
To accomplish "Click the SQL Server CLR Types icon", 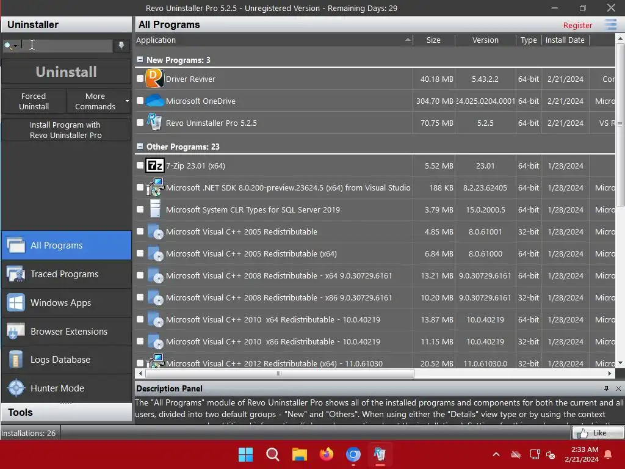I will pos(154,209).
